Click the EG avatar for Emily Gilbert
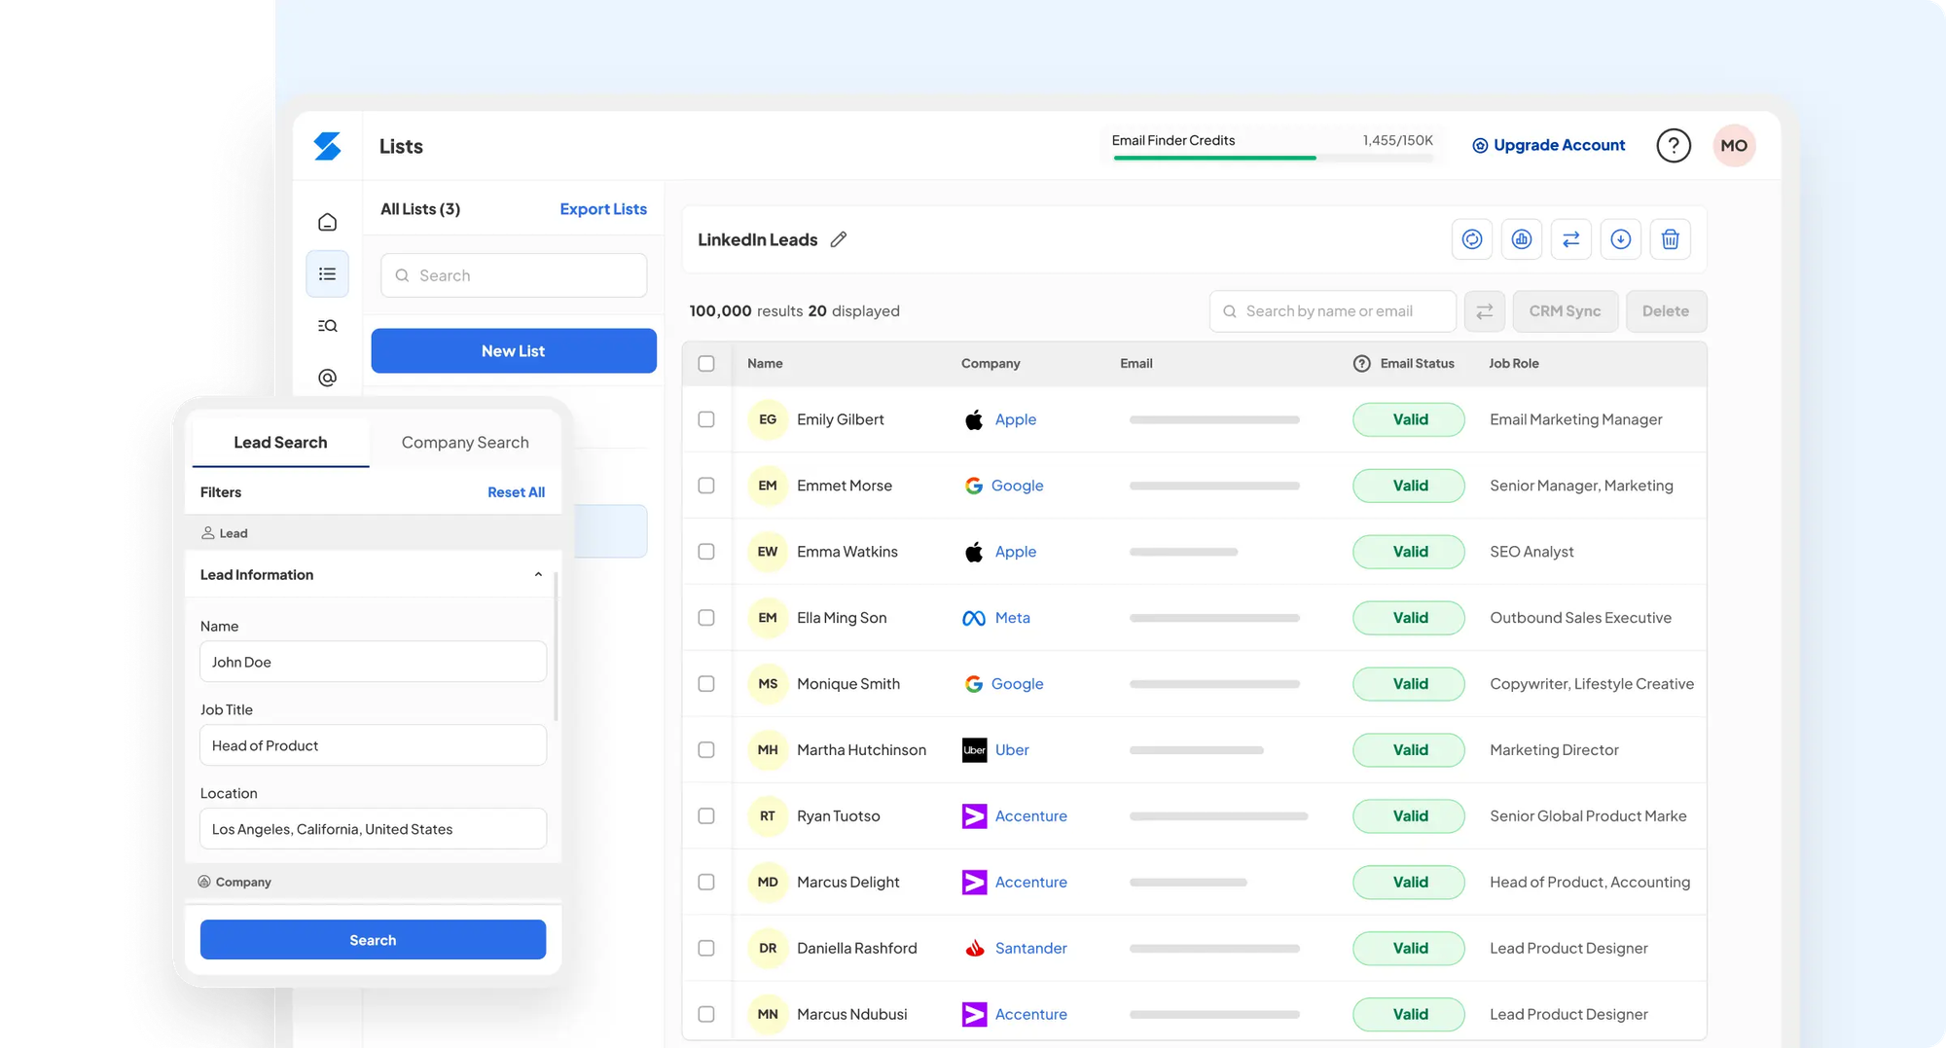 768,419
